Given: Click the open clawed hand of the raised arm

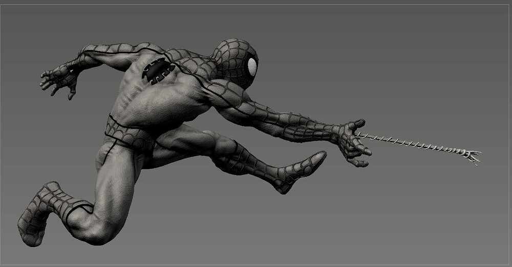Looking at the screenshot, I should pos(59,80).
